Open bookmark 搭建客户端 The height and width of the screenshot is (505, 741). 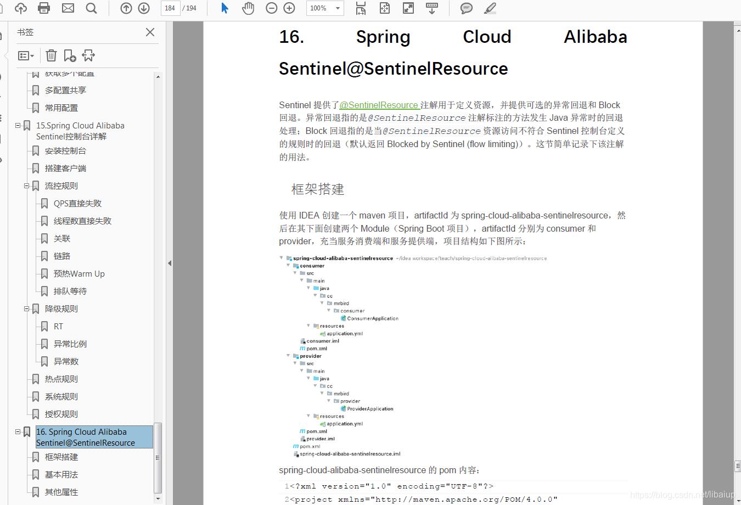point(65,169)
